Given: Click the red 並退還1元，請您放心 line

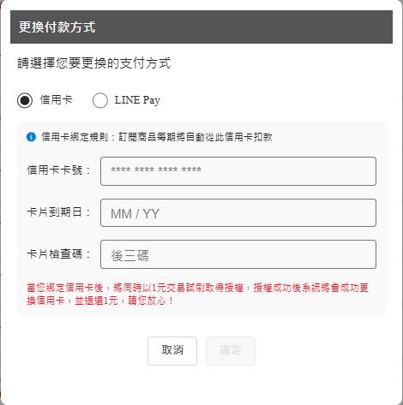Looking at the screenshot, I should click(x=100, y=301).
